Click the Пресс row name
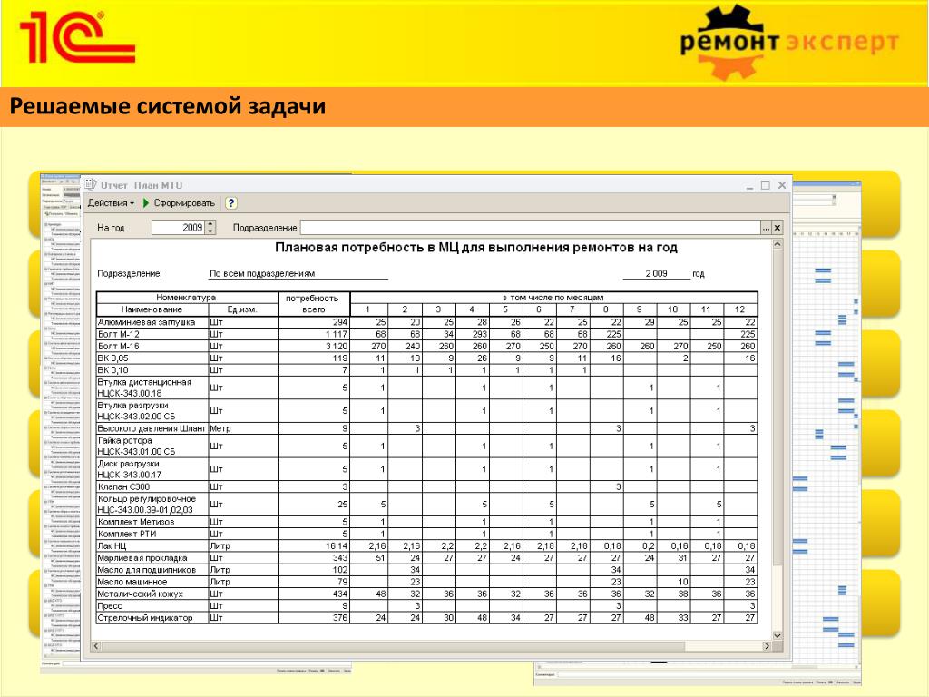 pyautogui.click(x=152, y=605)
